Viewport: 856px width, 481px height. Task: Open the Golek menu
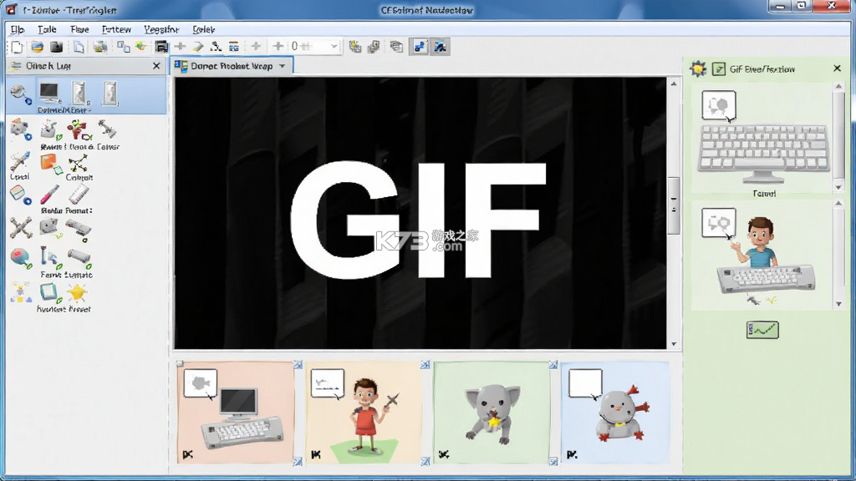click(204, 29)
